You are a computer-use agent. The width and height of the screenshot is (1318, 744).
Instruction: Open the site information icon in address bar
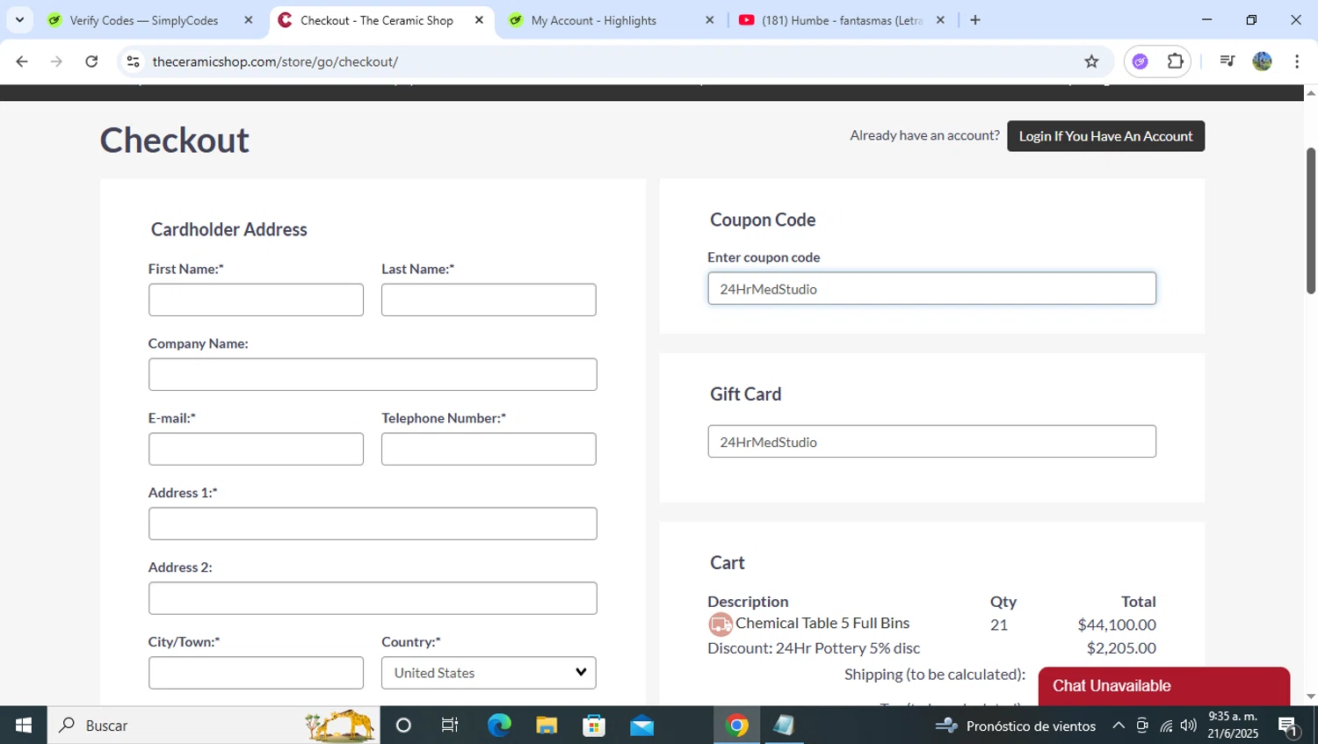[134, 61]
